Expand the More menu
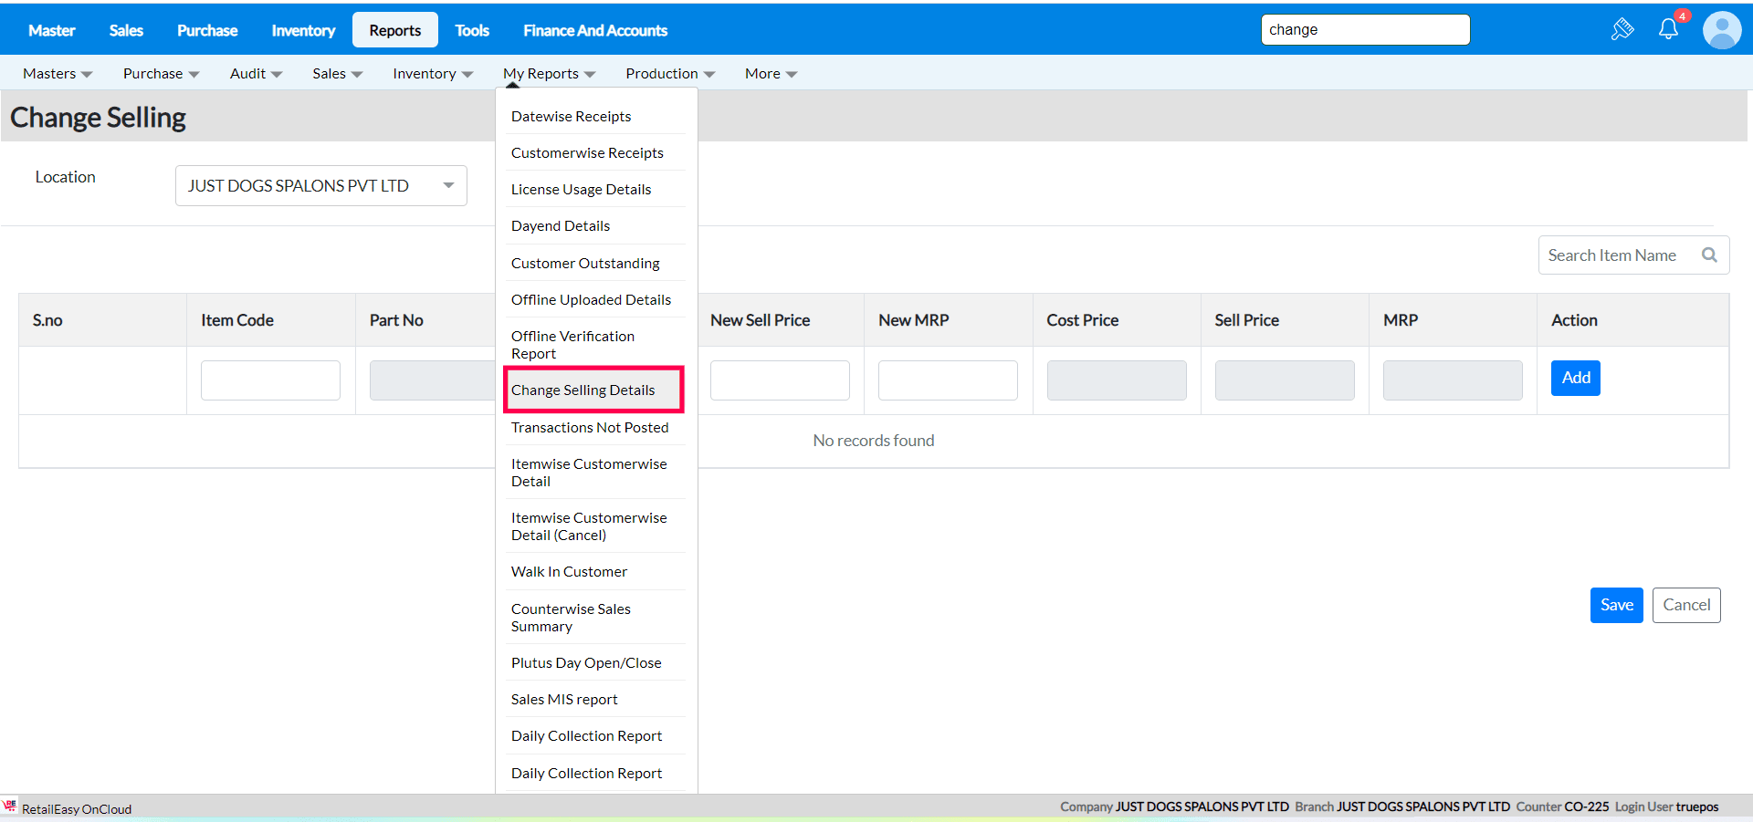This screenshot has width=1753, height=822. click(x=771, y=74)
